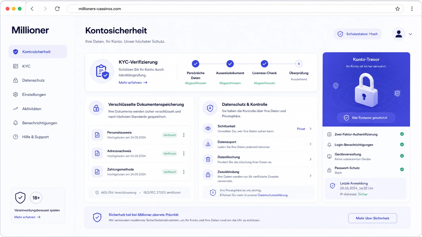Click the Datenlöschung trash icon
422x237 pixels.
[x=208, y=159]
